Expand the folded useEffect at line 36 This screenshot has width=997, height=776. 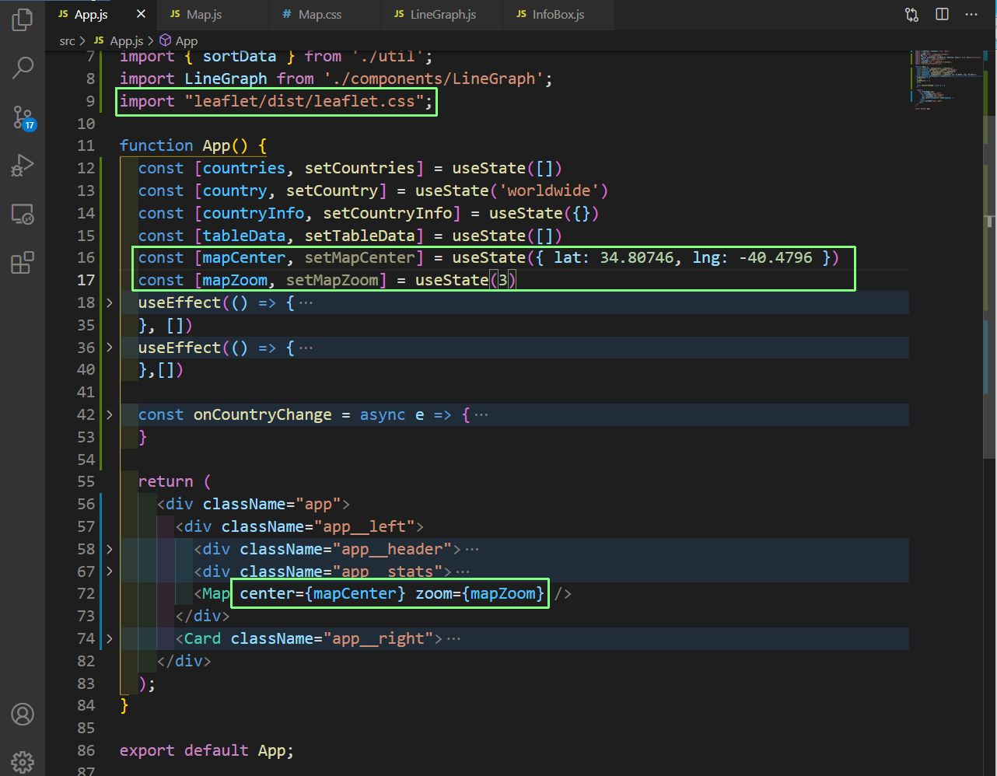click(x=110, y=348)
